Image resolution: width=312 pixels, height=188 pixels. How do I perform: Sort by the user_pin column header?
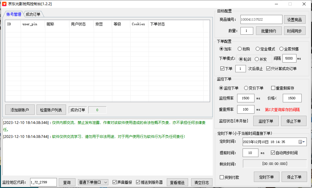[x=30, y=24]
